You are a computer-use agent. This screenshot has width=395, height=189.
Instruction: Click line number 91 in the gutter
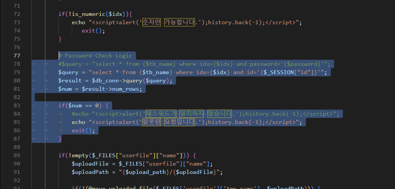point(17,172)
